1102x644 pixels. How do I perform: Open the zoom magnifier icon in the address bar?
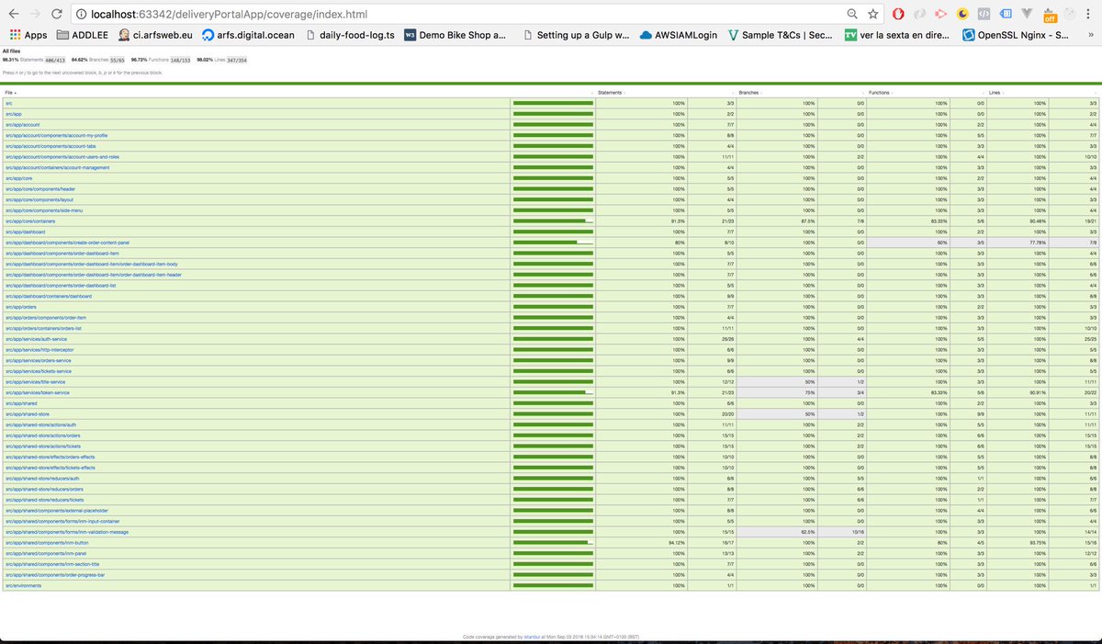pos(853,14)
